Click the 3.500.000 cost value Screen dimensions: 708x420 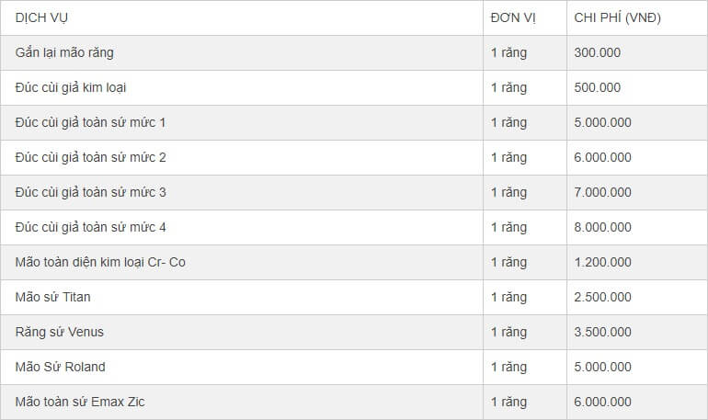tap(603, 332)
